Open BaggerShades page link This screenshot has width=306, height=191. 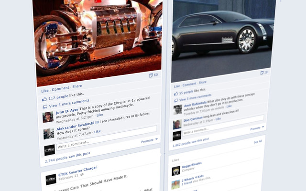pos(192,165)
